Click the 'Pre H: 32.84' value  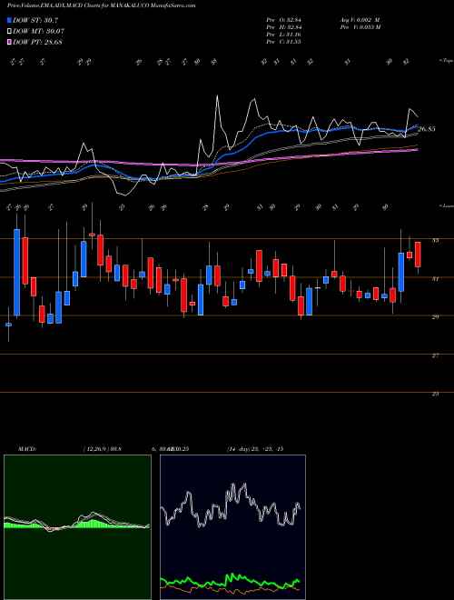click(x=285, y=27)
